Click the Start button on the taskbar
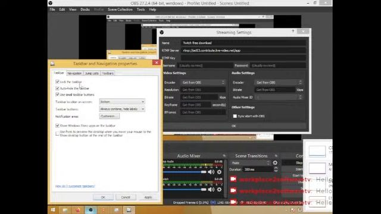The height and width of the screenshot is (214, 381). click(53, 210)
